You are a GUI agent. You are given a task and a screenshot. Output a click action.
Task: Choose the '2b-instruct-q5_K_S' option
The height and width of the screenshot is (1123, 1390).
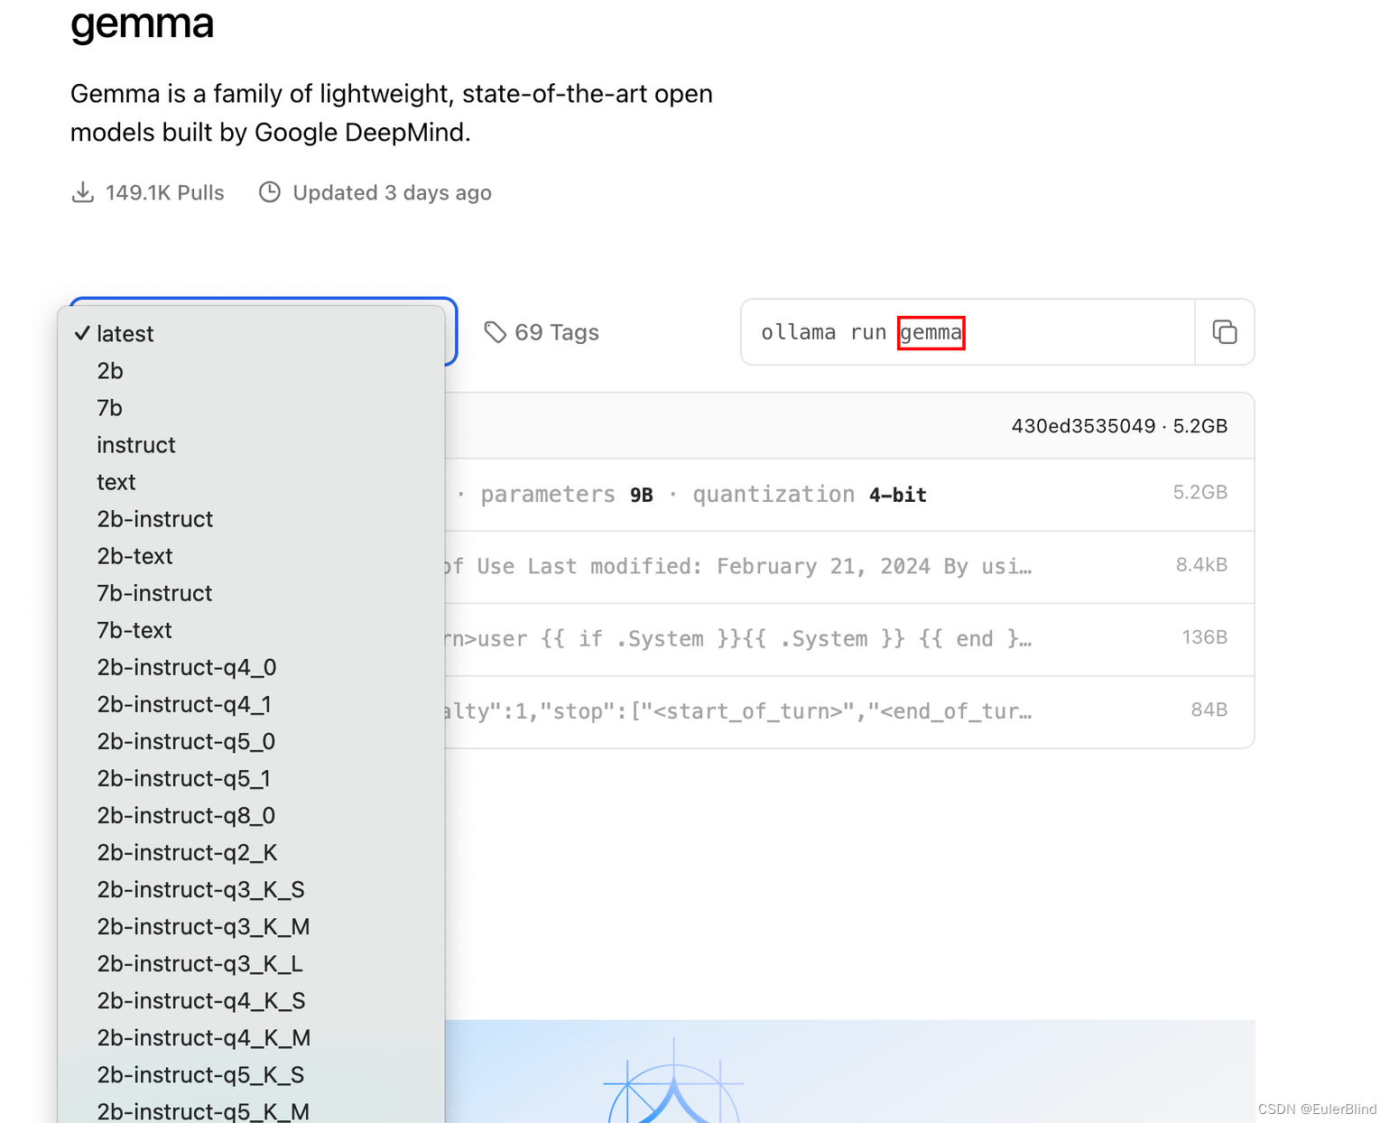[x=251, y=1073]
